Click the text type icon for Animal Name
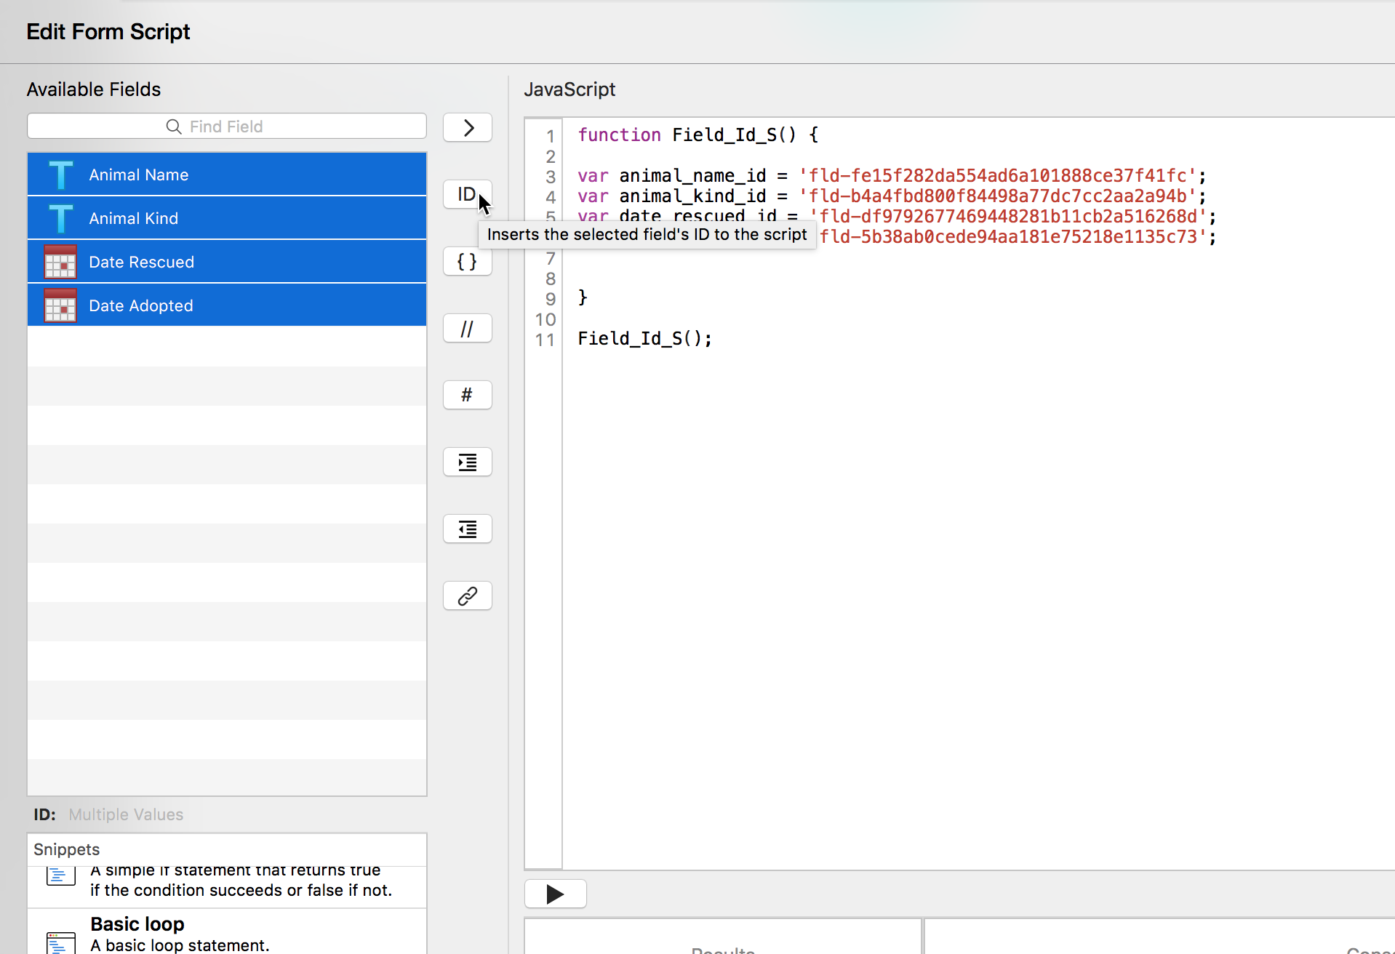 60,175
